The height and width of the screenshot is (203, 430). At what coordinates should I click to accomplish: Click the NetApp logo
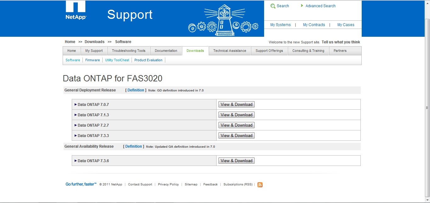pos(76,10)
